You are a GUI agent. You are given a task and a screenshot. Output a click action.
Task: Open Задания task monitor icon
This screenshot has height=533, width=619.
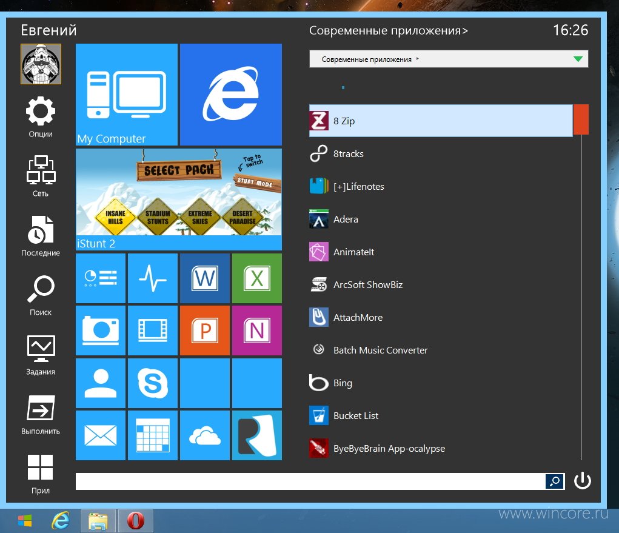pyautogui.click(x=41, y=355)
